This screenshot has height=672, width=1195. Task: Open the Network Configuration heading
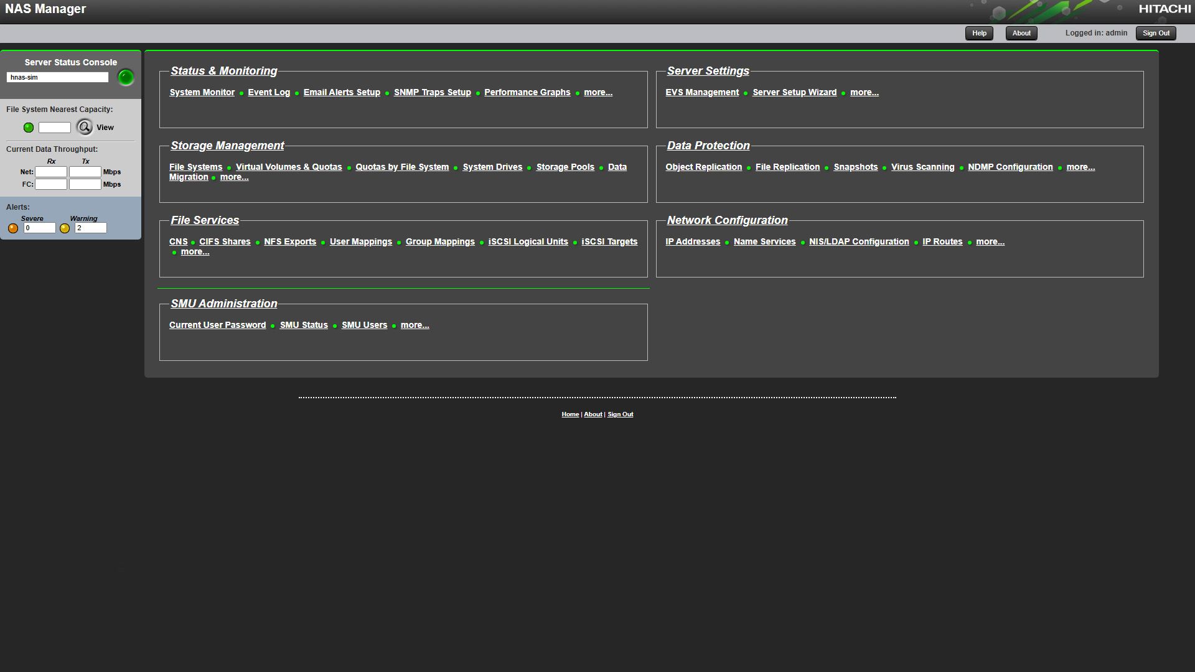click(727, 220)
